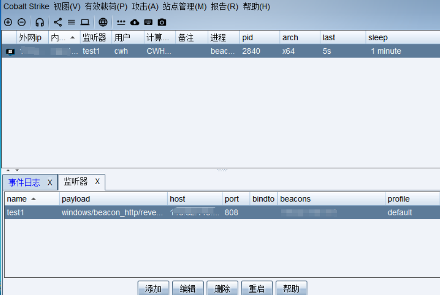Sort sessions by the 用户 column header
Screen dimensions: 440x295
128,37
